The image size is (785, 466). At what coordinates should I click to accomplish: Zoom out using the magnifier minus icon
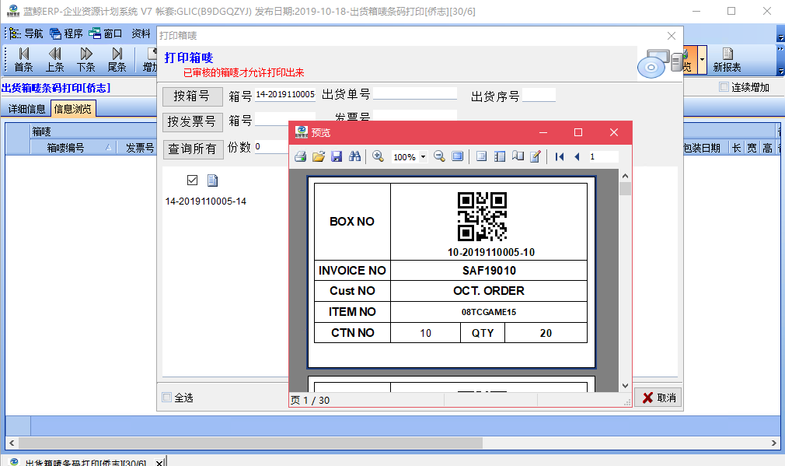click(439, 157)
